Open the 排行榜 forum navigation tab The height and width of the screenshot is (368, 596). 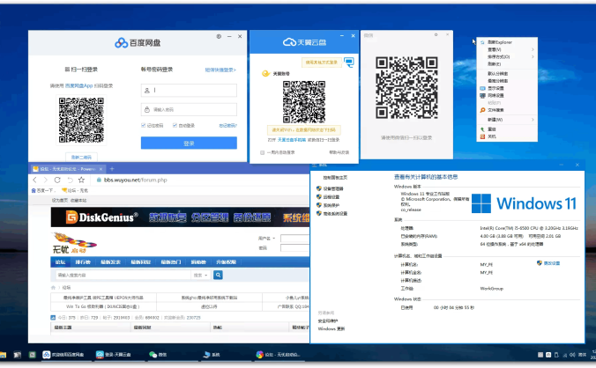[83, 262]
